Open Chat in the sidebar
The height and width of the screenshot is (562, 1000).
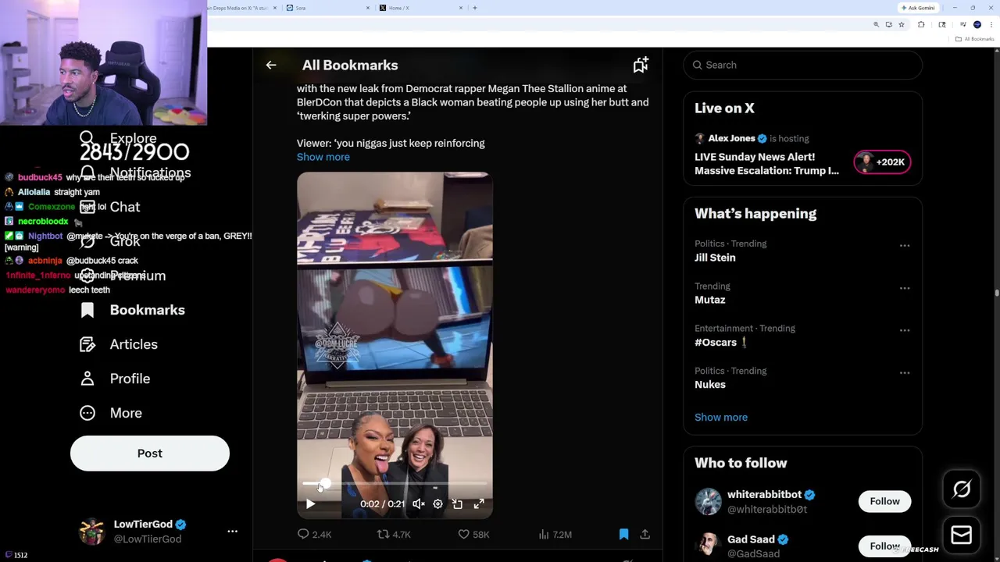point(109,207)
